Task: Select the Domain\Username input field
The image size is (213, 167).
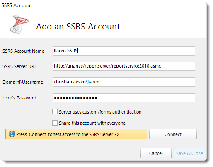Action: tap(124, 82)
